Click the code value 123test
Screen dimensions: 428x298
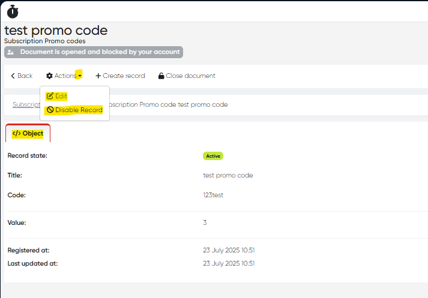(213, 195)
